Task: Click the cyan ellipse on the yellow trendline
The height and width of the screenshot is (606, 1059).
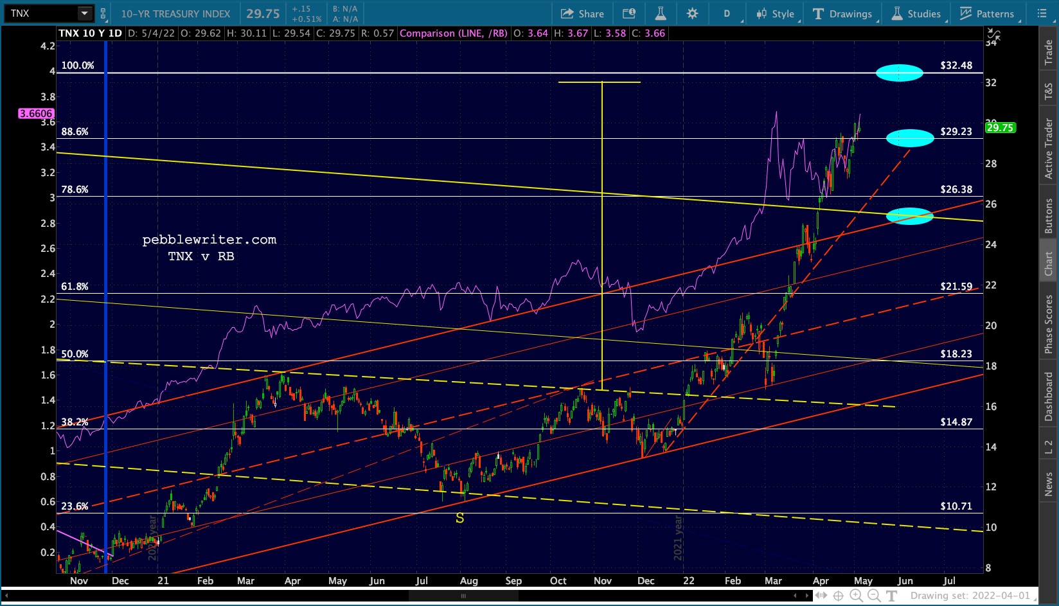Action: tap(909, 216)
